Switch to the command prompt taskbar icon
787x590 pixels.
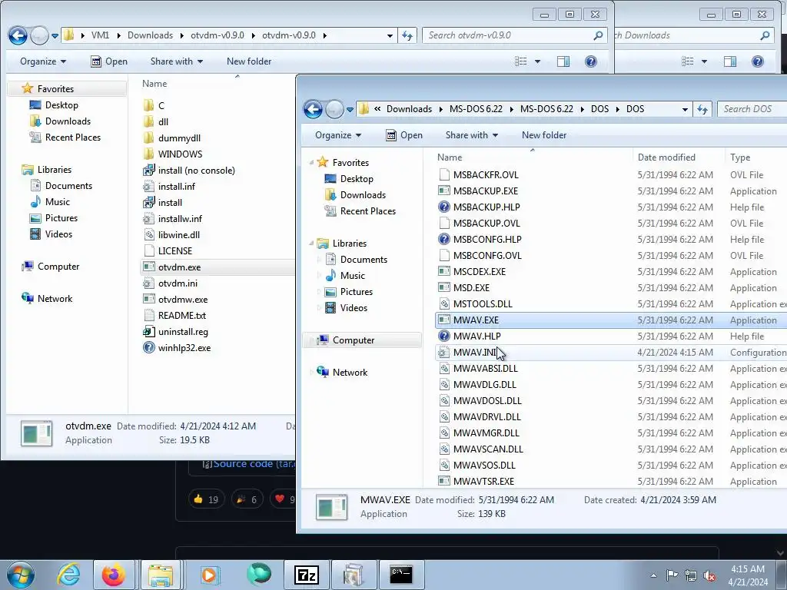pyautogui.click(x=401, y=575)
